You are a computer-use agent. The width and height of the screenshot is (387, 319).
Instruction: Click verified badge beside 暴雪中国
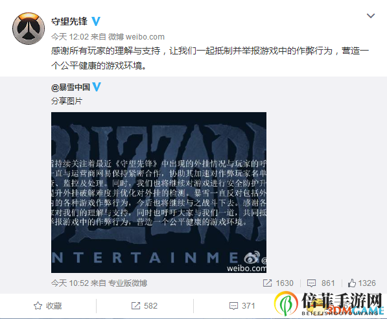[x=97, y=87]
